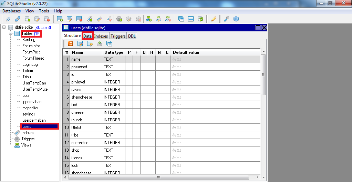Open the Help menu
This screenshot has height=182, width=352.
click(x=58, y=11)
